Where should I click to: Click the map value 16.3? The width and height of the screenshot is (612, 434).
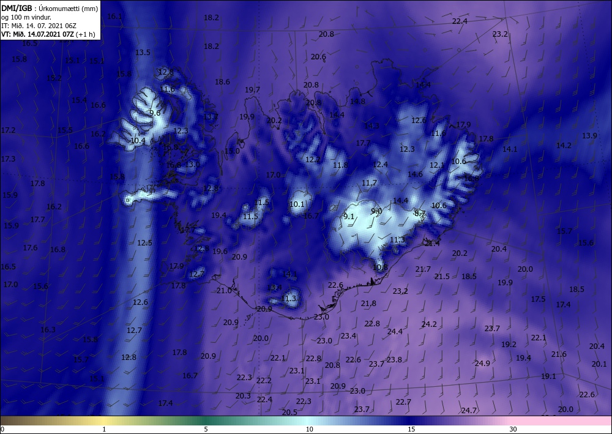pyautogui.click(x=48, y=329)
